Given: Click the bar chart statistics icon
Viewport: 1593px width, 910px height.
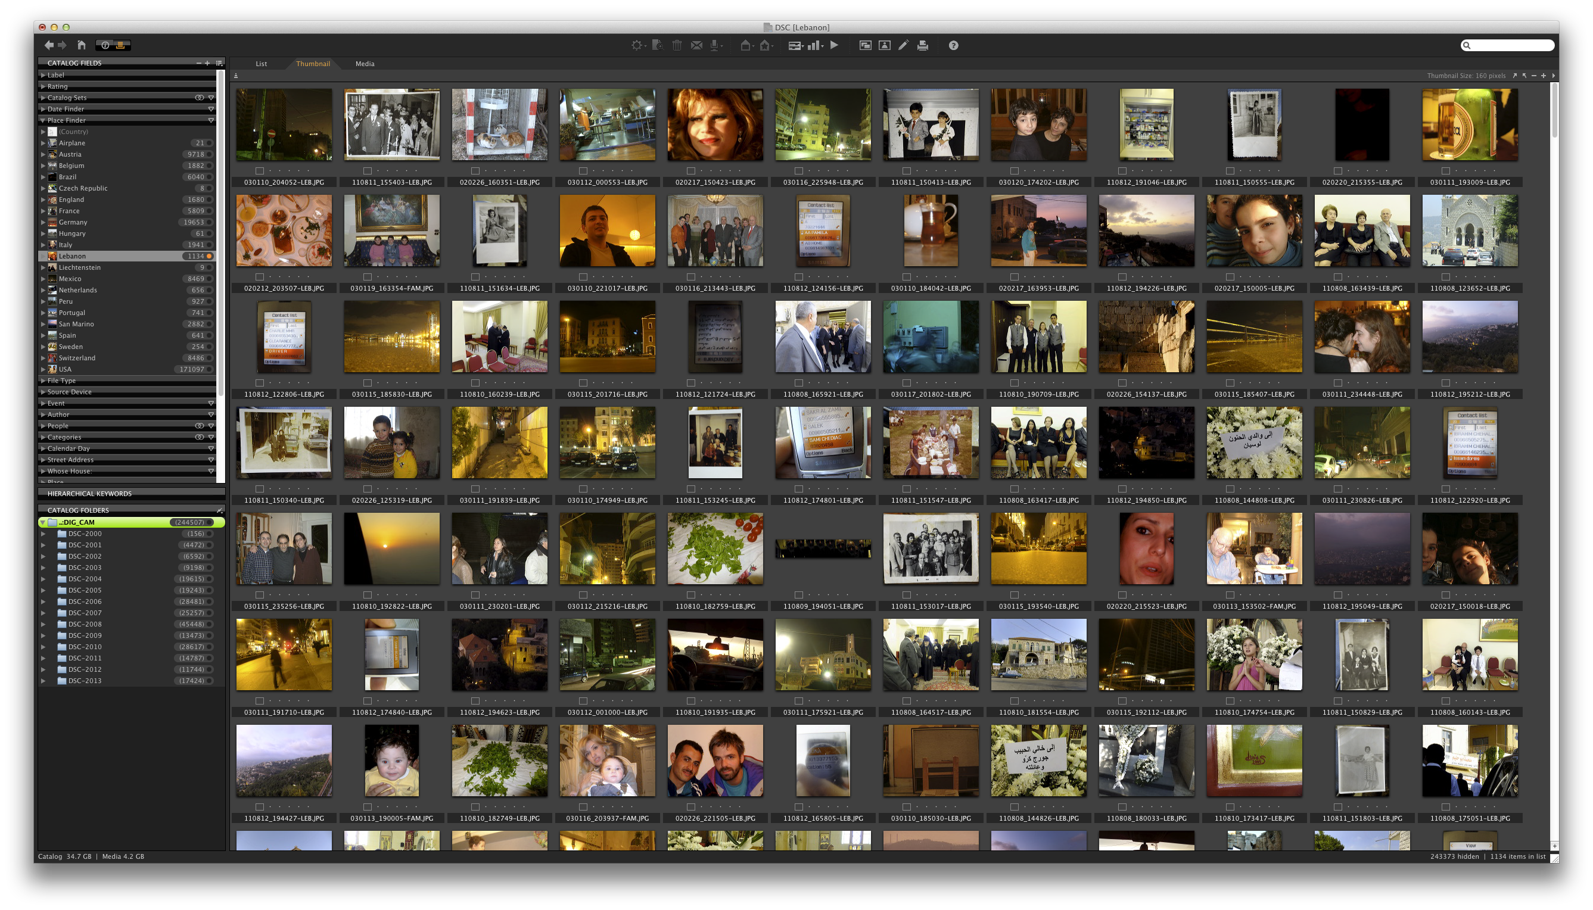Looking at the screenshot, I should coord(814,45).
